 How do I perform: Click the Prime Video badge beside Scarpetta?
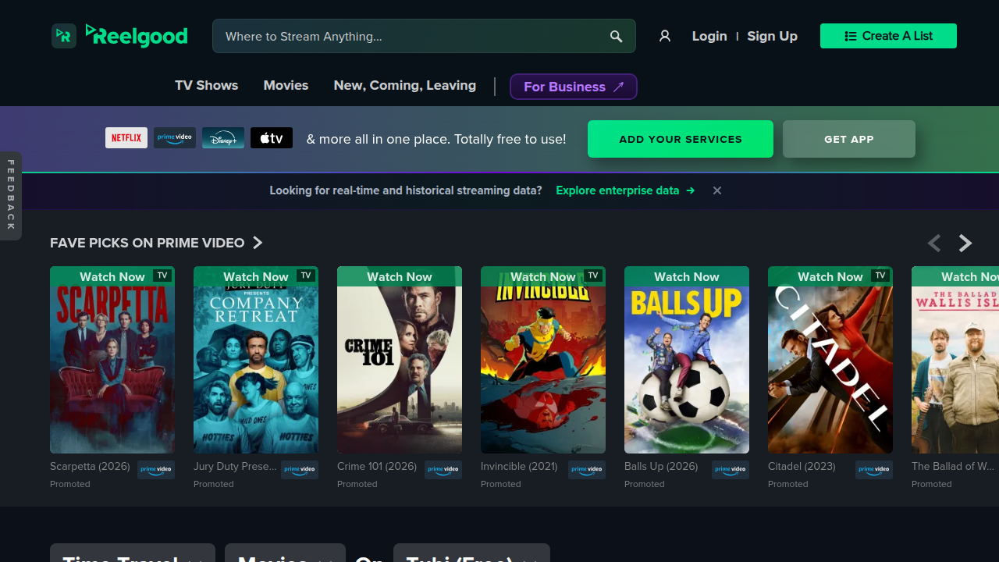click(x=156, y=470)
